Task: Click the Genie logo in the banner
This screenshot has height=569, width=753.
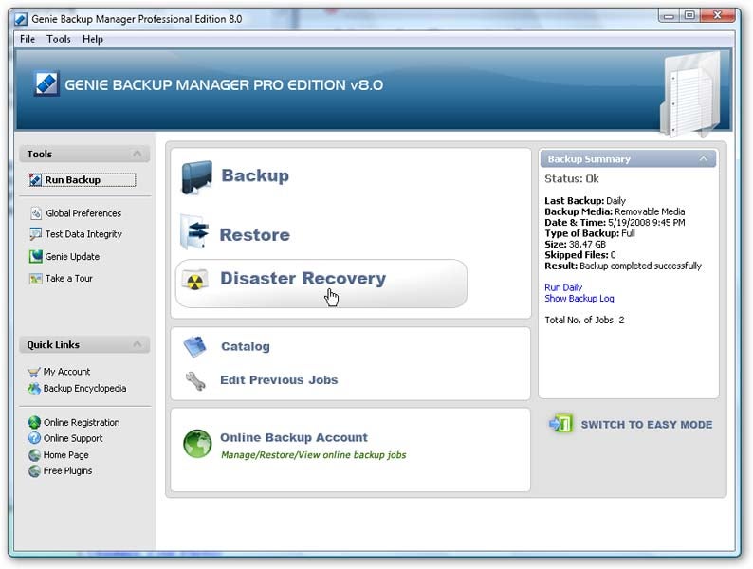Action: [47, 83]
